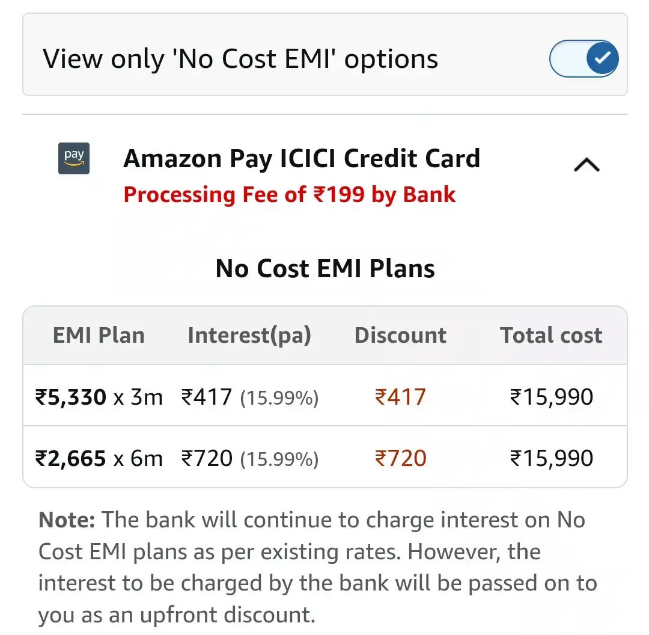Click ₹15,990 total cost in 6-month row
Screen dimensions: 649x635
[x=551, y=458]
